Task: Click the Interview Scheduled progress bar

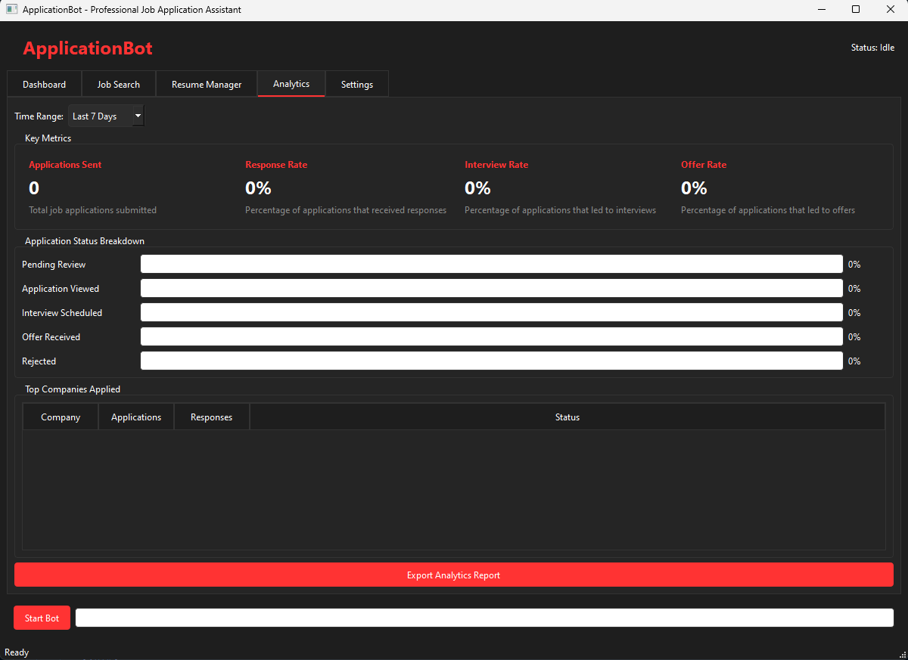Action: [492, 312]
